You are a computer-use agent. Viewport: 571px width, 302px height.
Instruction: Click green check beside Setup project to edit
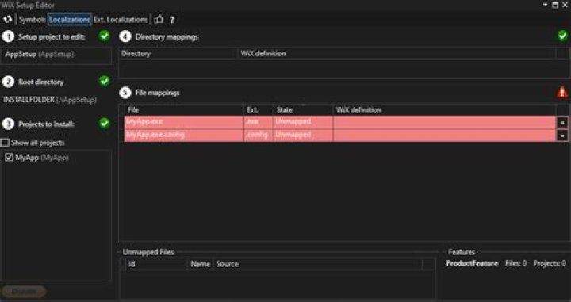(105, 36)
